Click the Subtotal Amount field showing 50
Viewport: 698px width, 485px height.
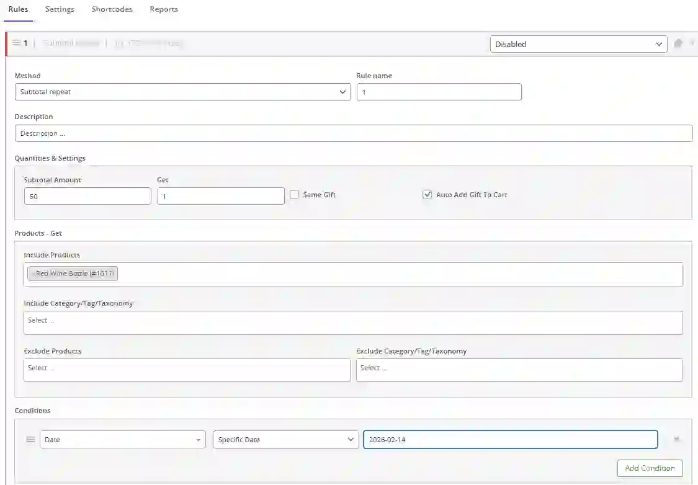87,195
